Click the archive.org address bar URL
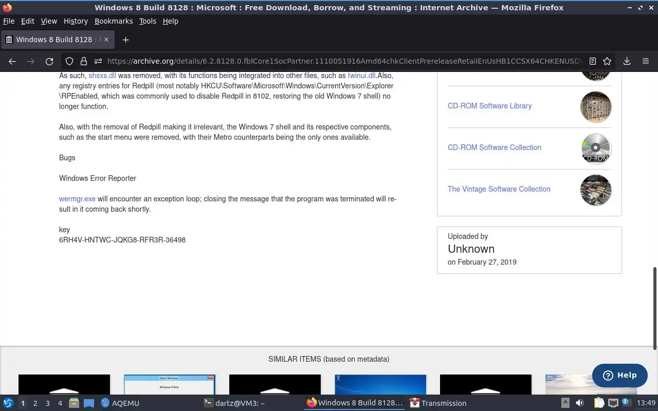658x411 pixels. 344,61
